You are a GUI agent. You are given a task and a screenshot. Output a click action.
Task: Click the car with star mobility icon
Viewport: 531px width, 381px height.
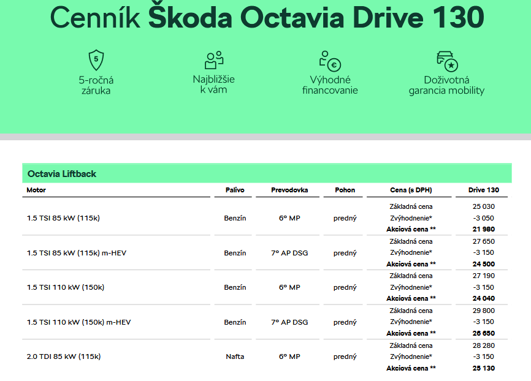click(447, 61)
